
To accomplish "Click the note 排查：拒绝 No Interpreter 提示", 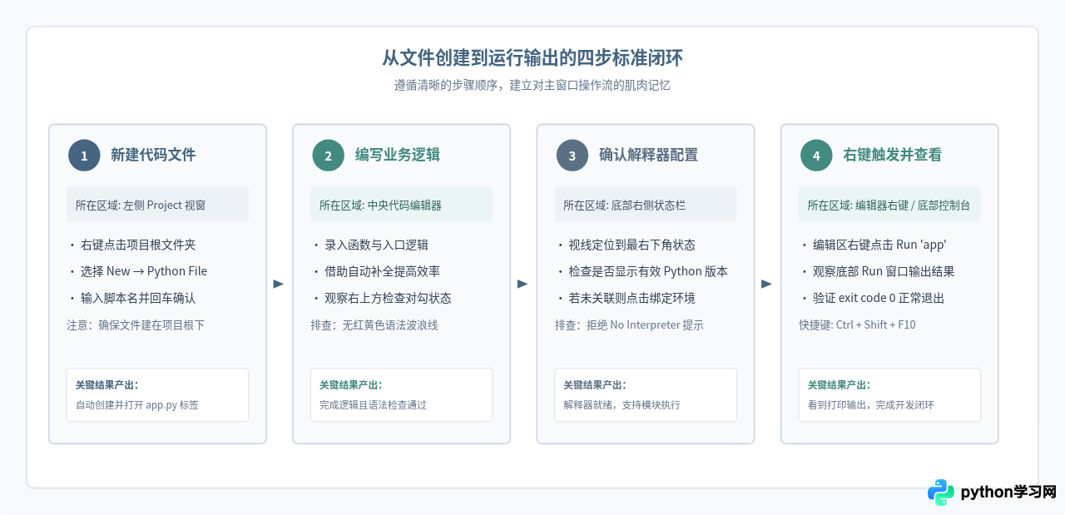I will [629, 324].
